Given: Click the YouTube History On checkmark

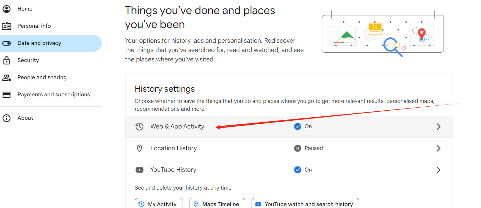Looking at the screenshot, I should [x=297, y=170].
